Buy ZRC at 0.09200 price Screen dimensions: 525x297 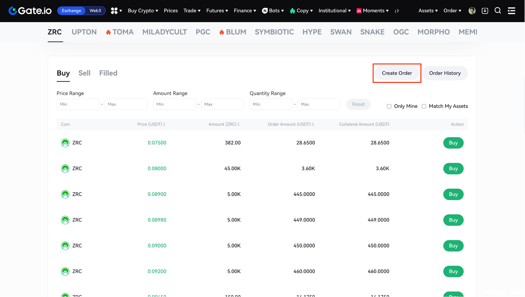(x=453, y=271)
